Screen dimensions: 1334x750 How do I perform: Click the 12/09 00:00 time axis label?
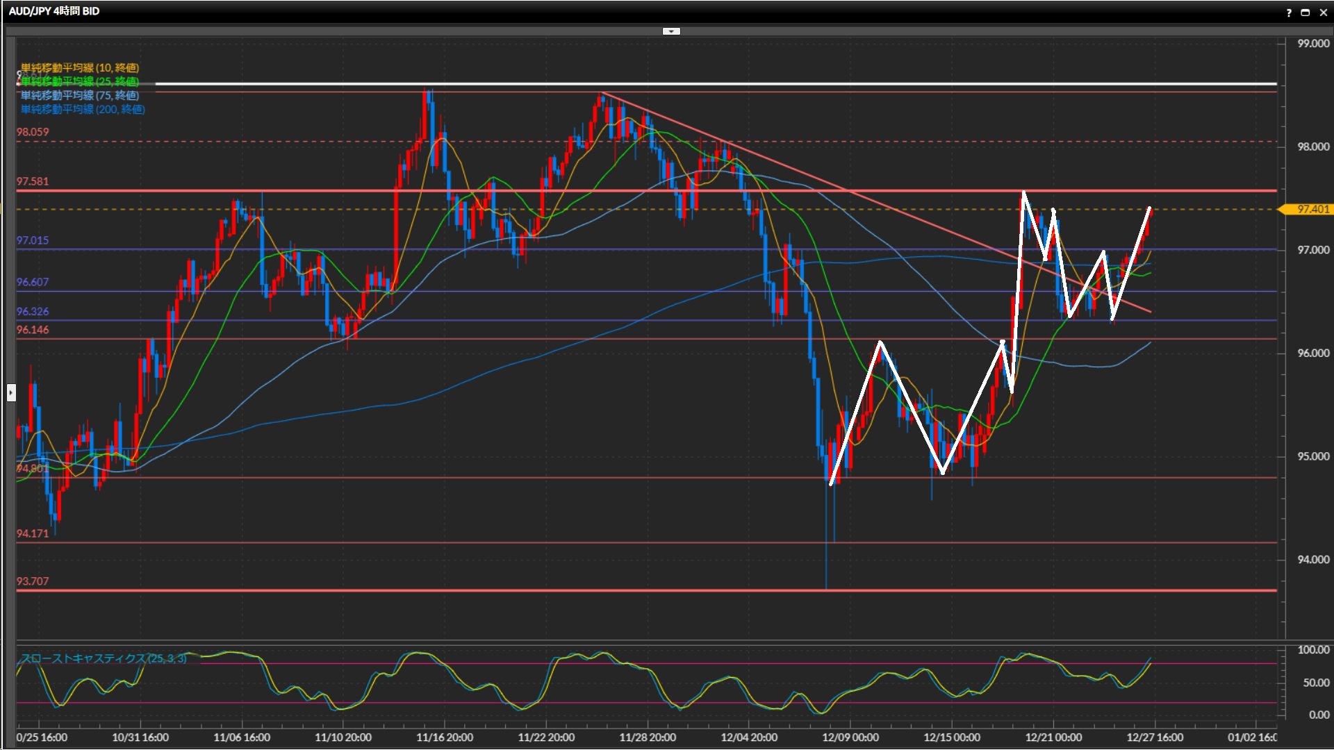pyautogui.click(x=850, y=737)
